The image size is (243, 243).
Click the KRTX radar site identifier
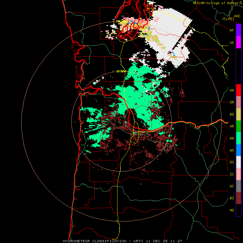(x=139, y=241)
